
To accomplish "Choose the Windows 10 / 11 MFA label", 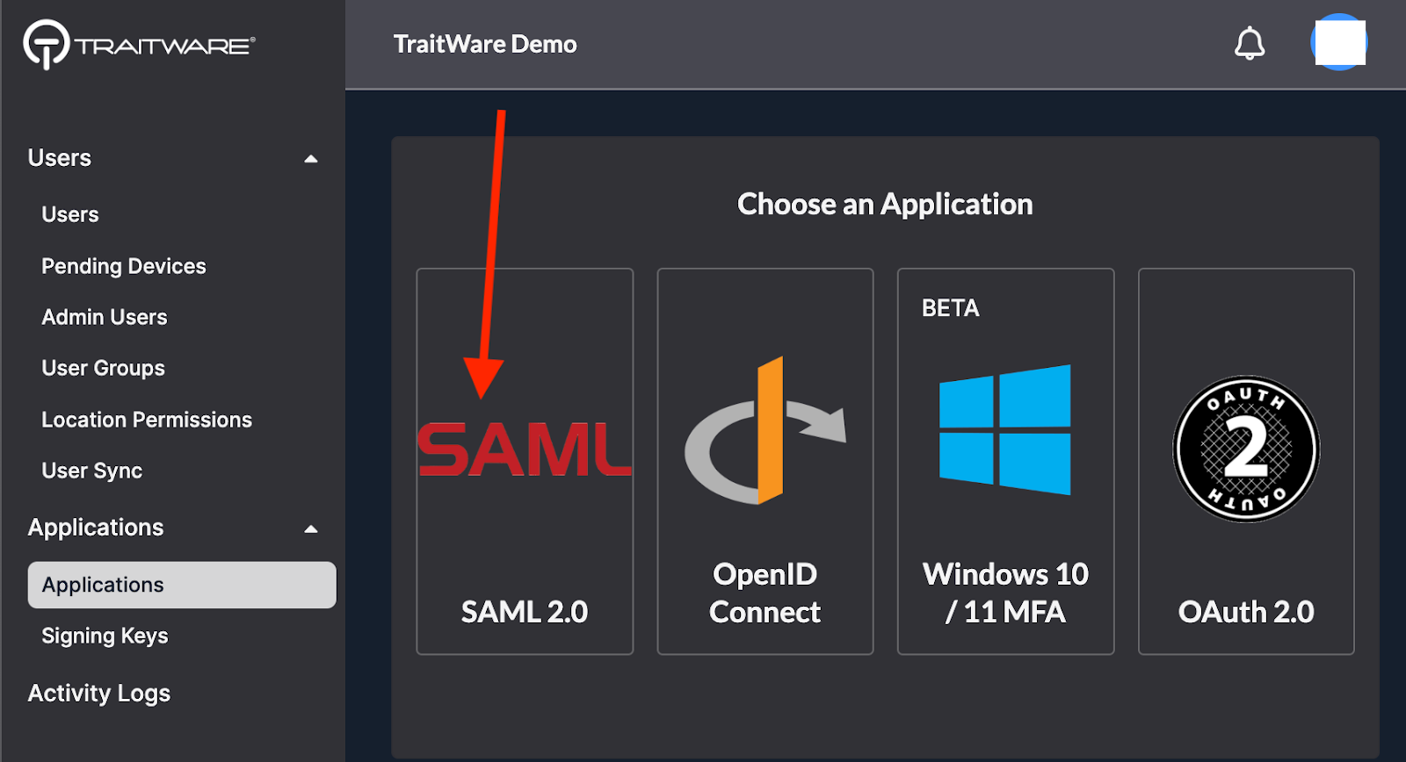I will point(1005,593).
